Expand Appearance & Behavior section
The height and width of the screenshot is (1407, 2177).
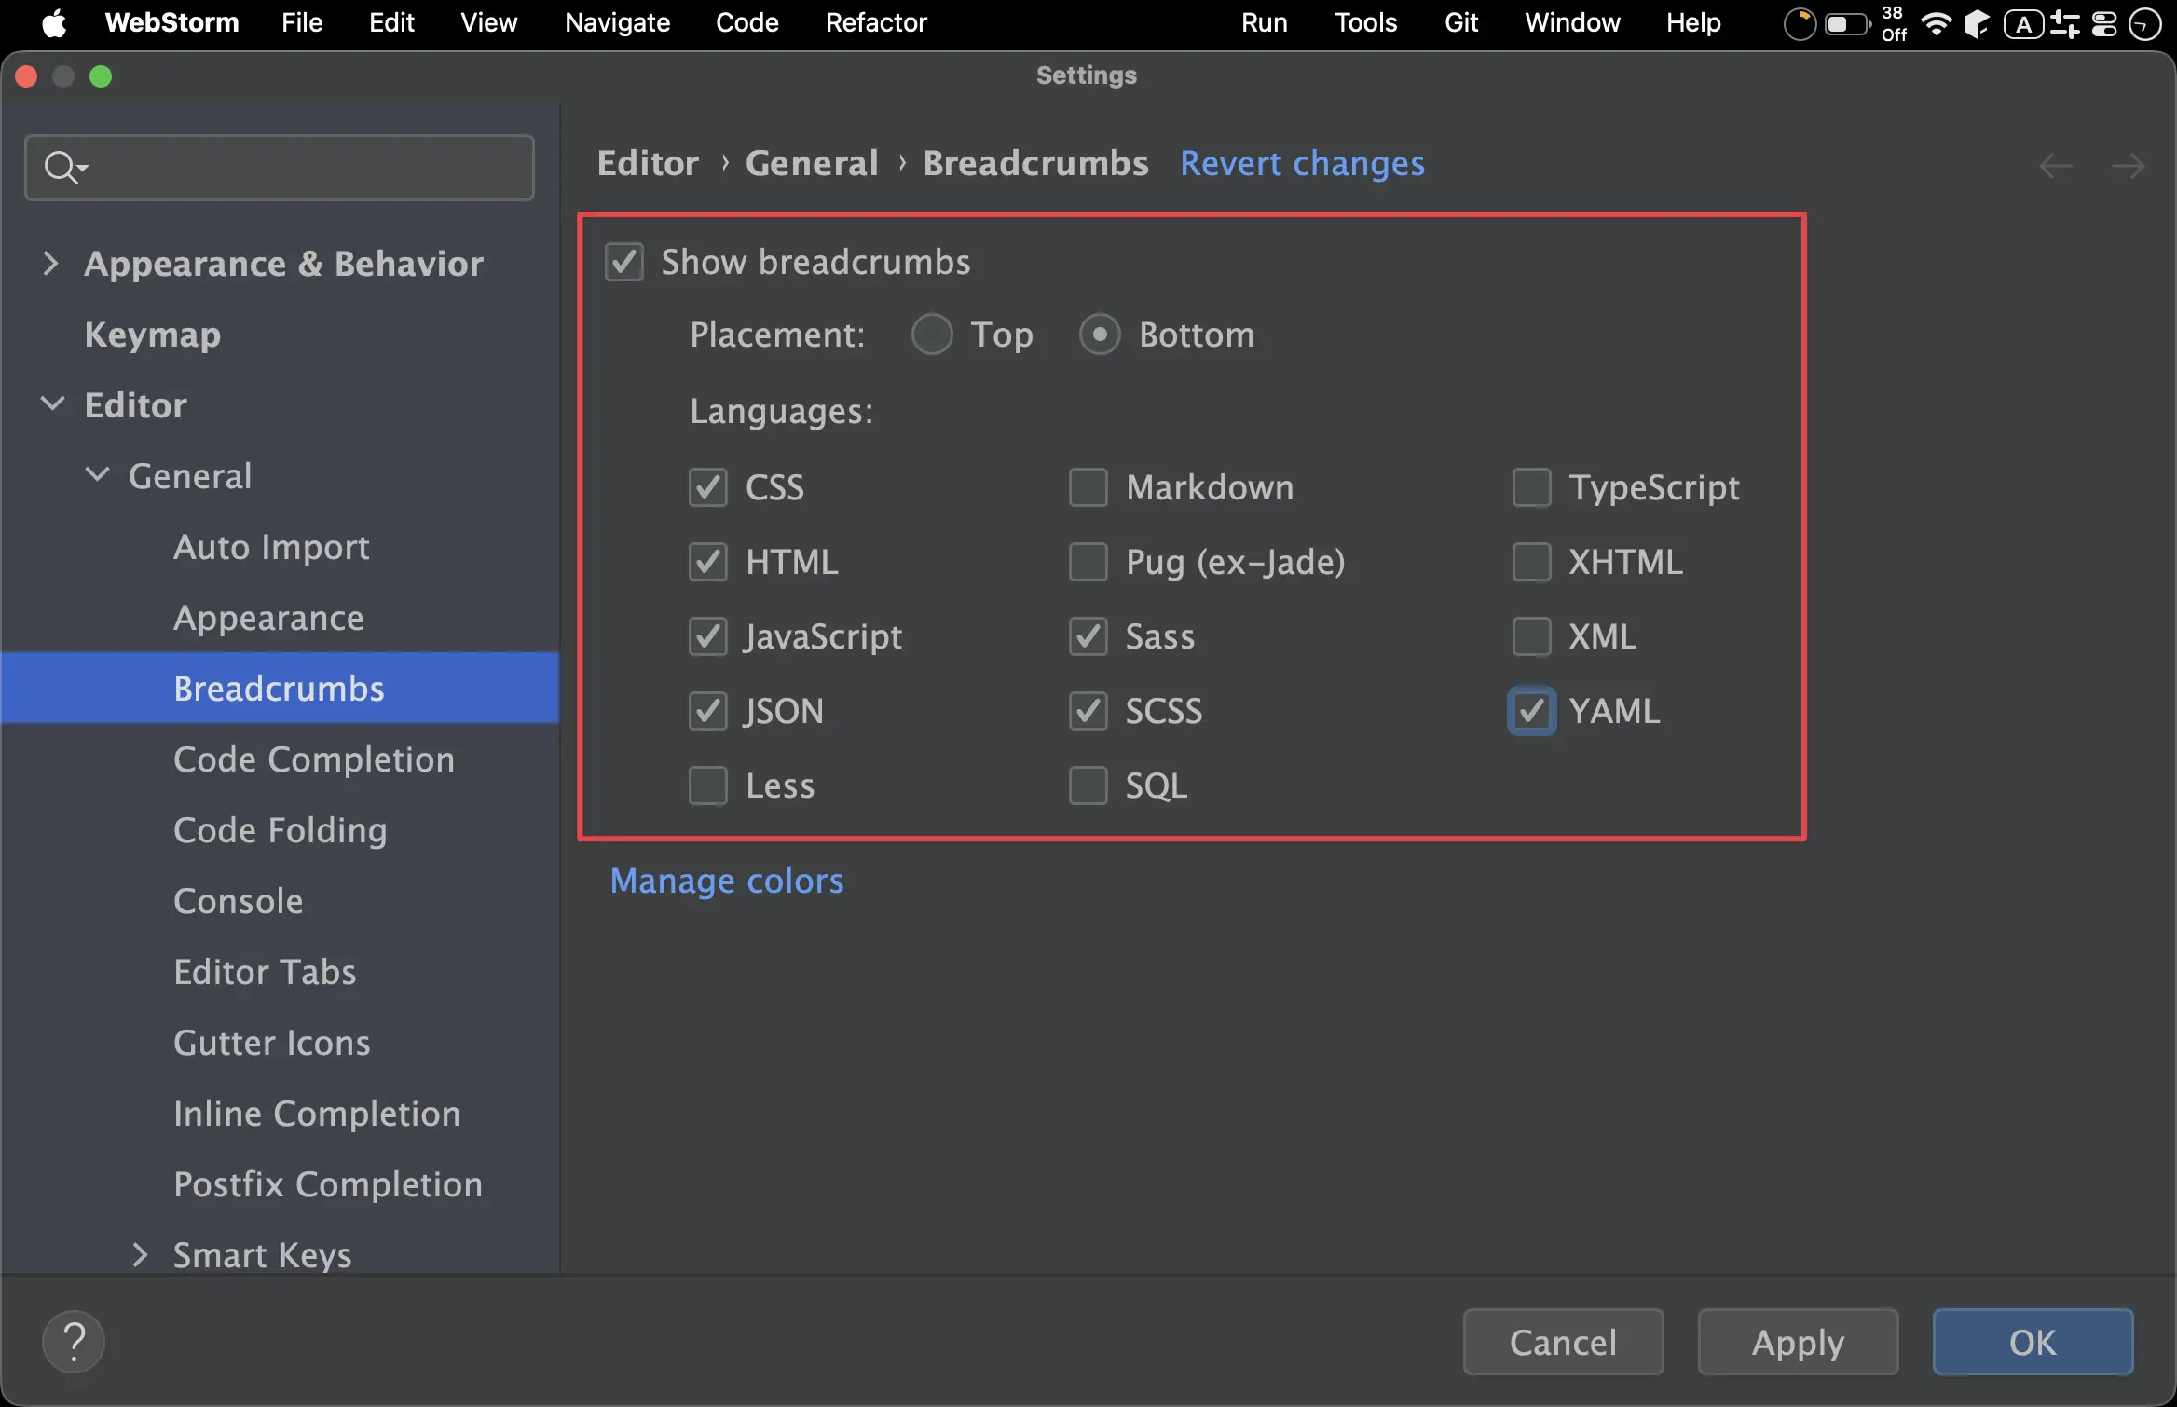click(51, 264)
